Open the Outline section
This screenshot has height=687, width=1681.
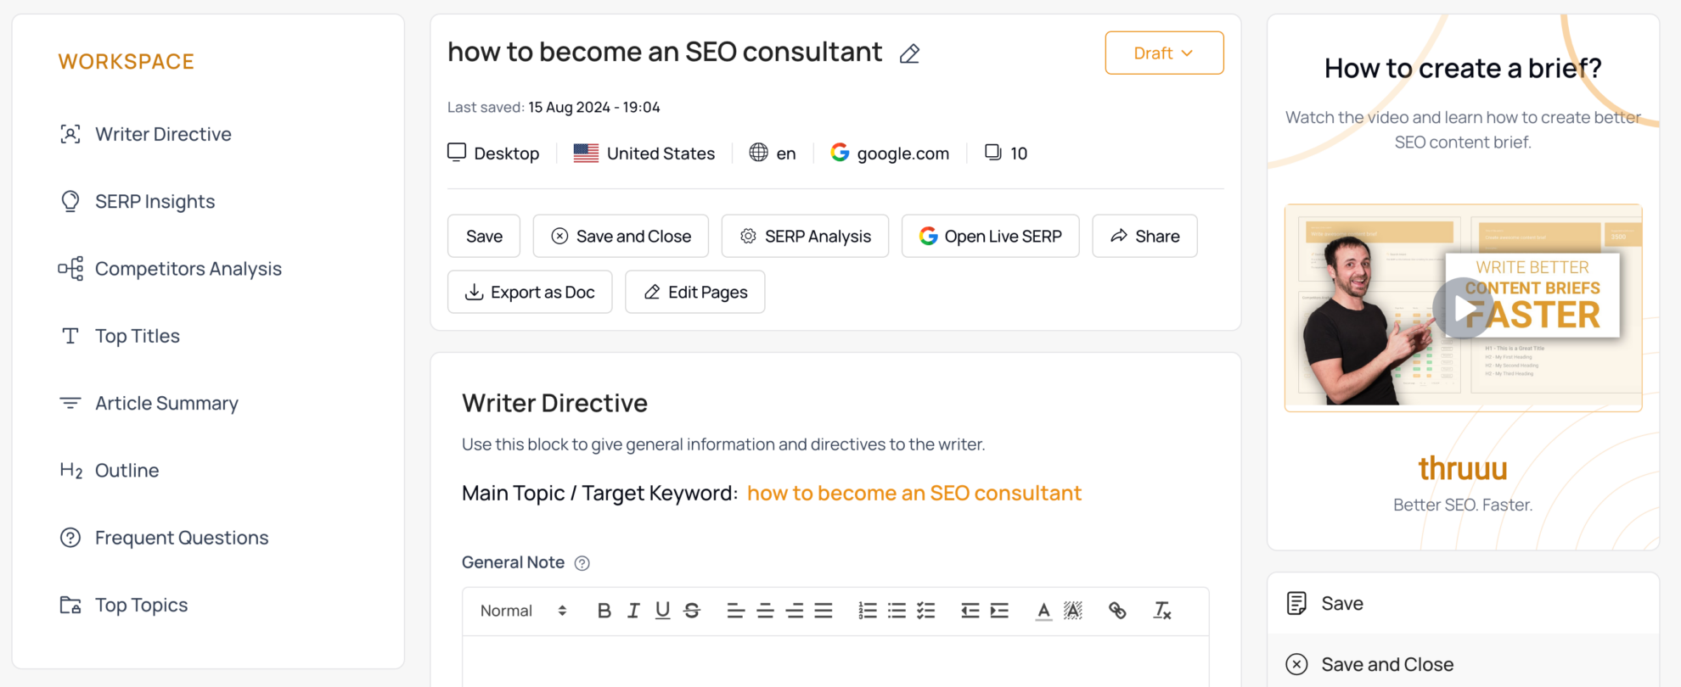pyautogui.click(x=126, y=470)
